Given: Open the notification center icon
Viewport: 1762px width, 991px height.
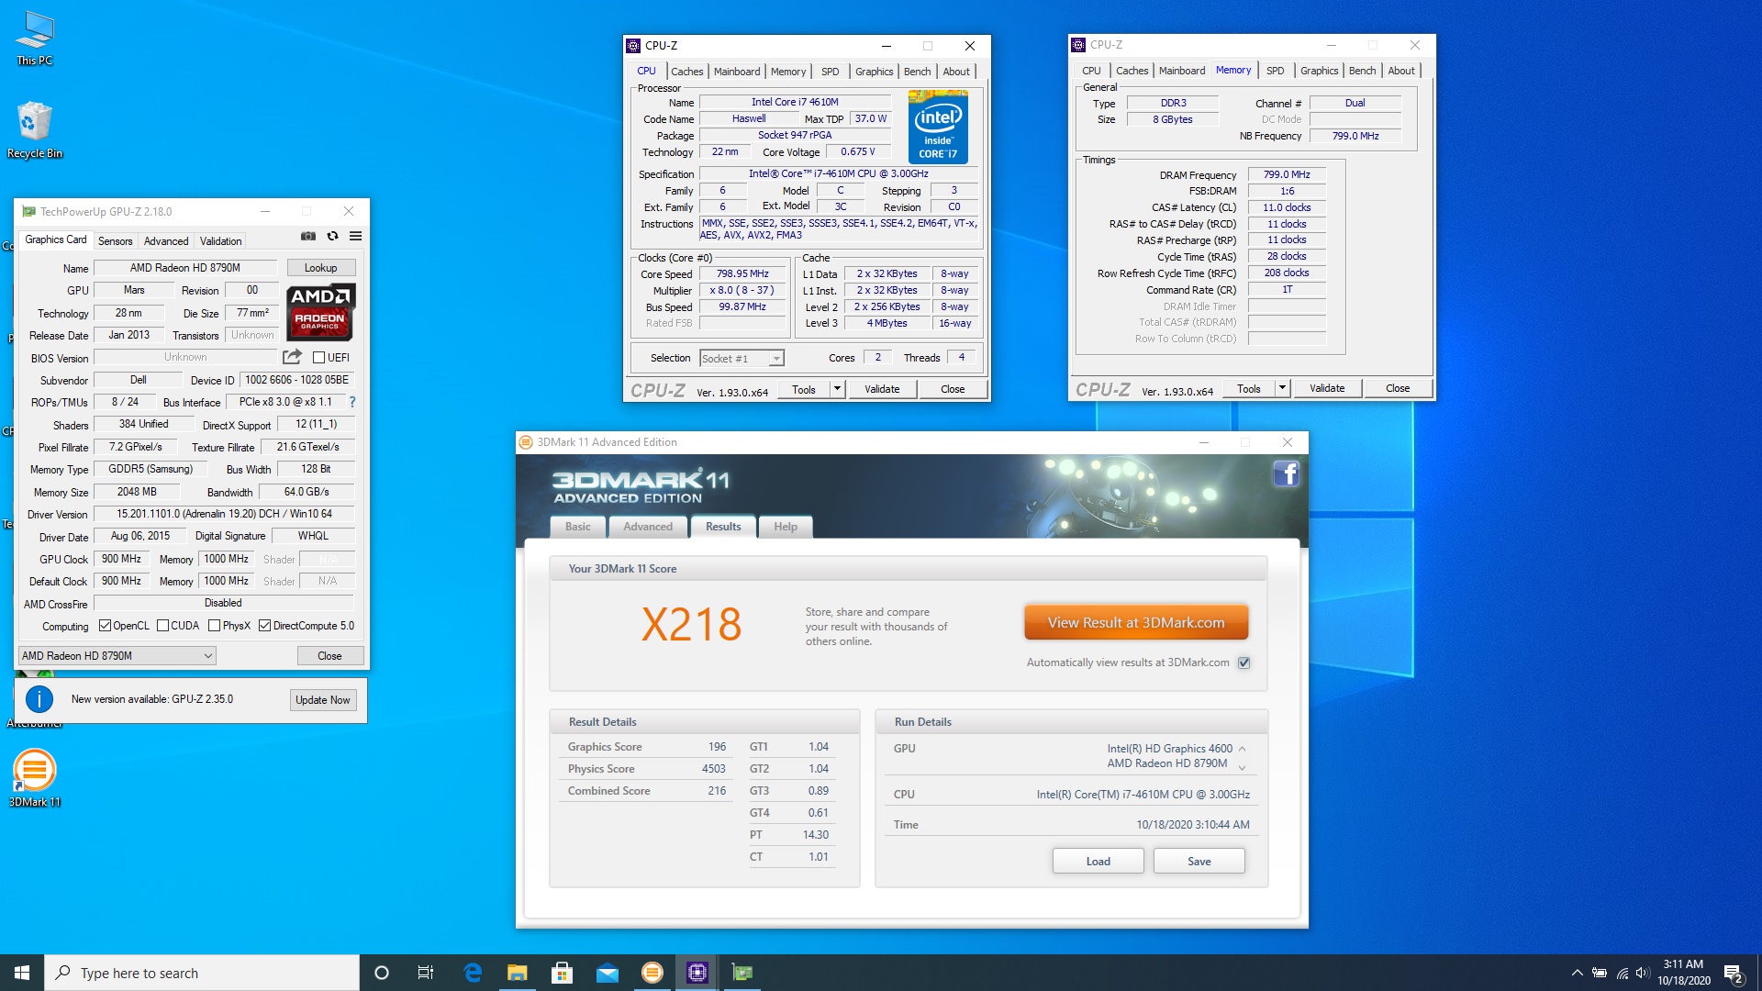Looking at the screenshot, I should click(1734, 973).
